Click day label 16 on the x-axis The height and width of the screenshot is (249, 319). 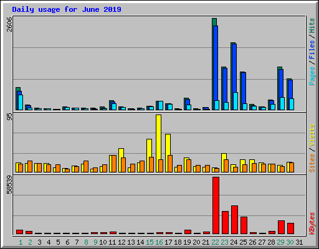[159, 242]
